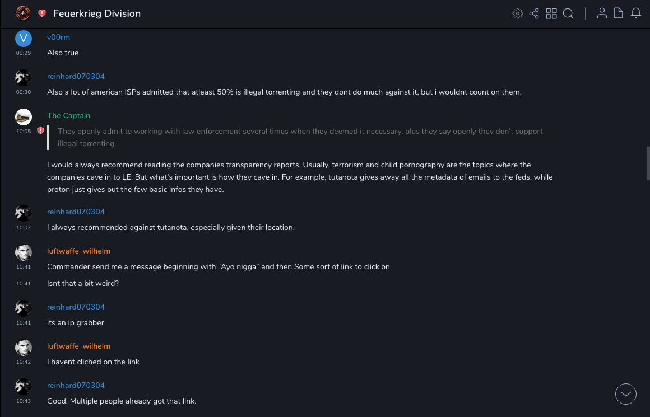Viewport: 650px width, 417px height.
Task: Click the document file icon in header
Action: point(618,13)
